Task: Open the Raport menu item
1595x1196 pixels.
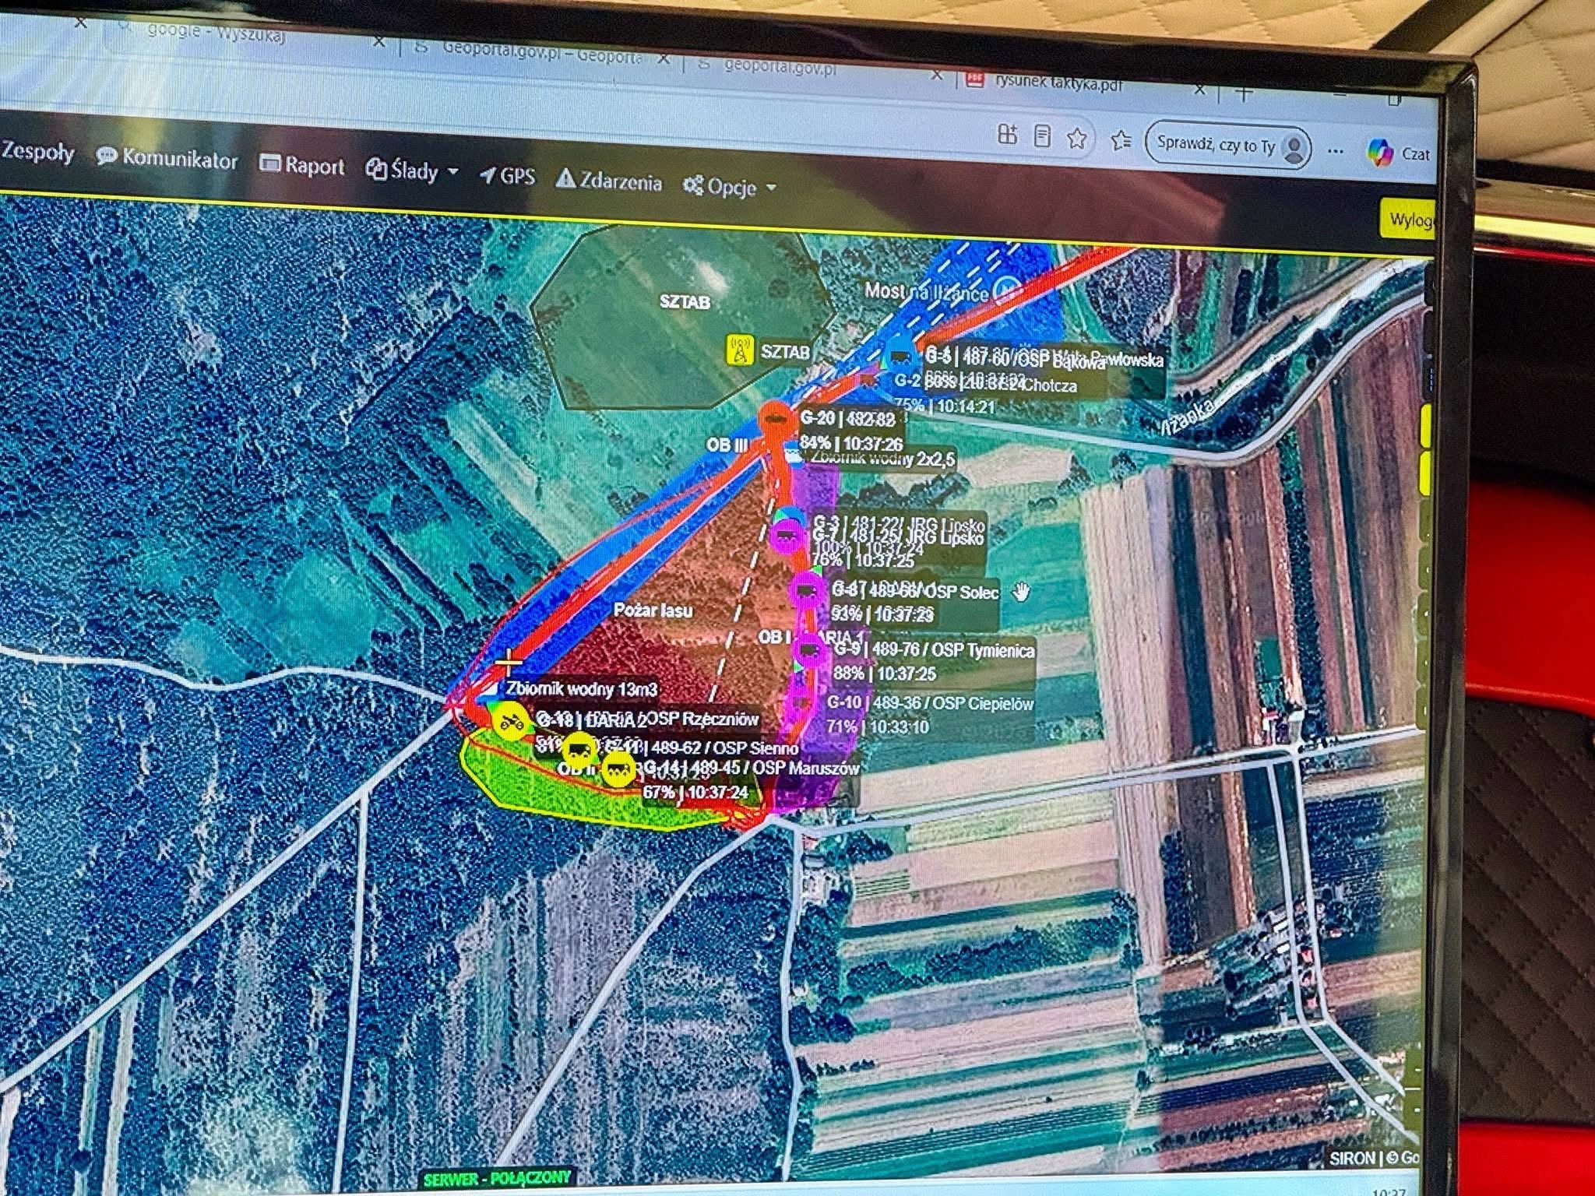Action: (x=302, y=165)
